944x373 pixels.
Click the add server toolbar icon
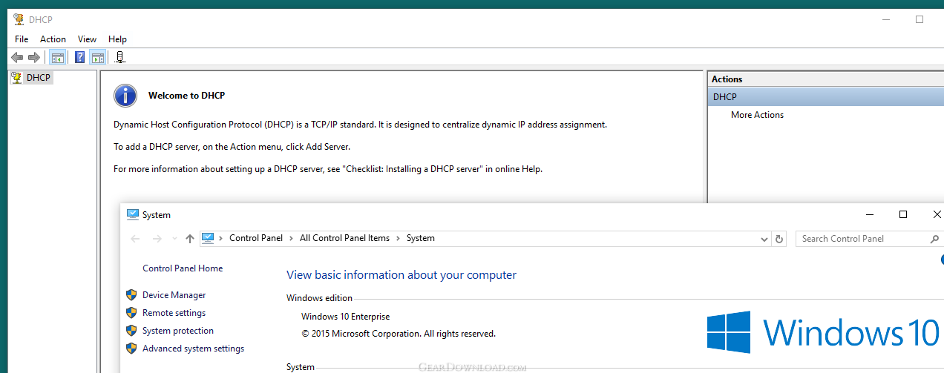120,57
